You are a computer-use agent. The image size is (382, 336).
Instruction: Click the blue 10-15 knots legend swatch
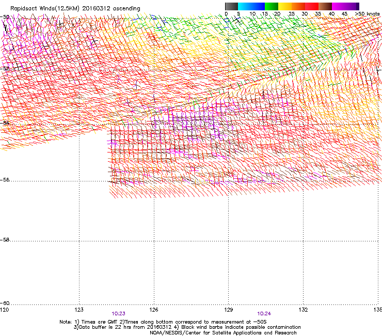258,6
